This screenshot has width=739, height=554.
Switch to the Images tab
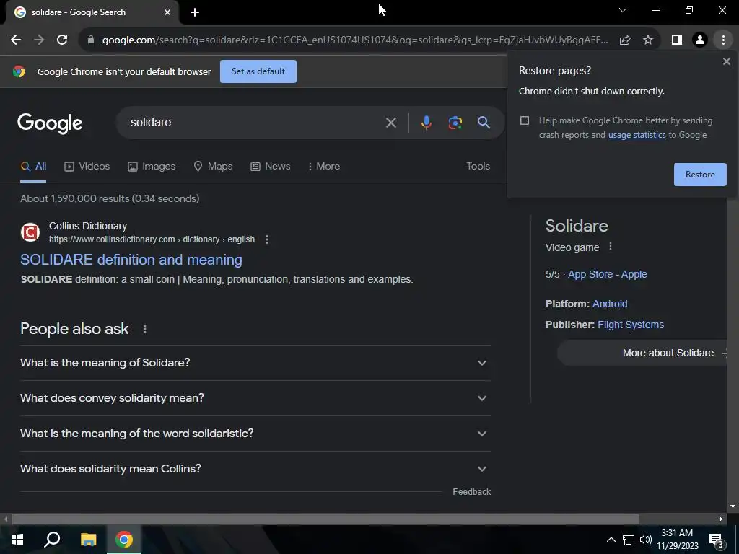click(x=152, y=167)
